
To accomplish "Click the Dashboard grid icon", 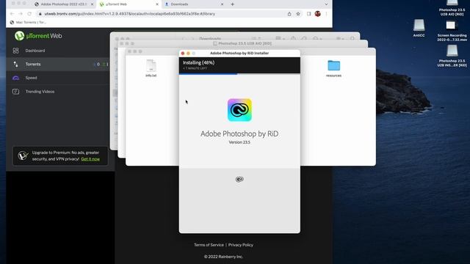I will [x=16, y=51].
